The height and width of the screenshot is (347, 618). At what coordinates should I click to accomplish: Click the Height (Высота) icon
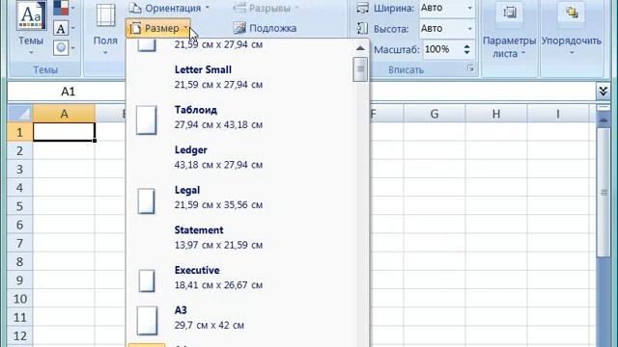point(362,28)
